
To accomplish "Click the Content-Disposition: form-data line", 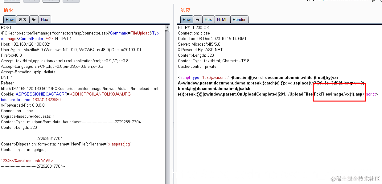I will pos(66,144).
